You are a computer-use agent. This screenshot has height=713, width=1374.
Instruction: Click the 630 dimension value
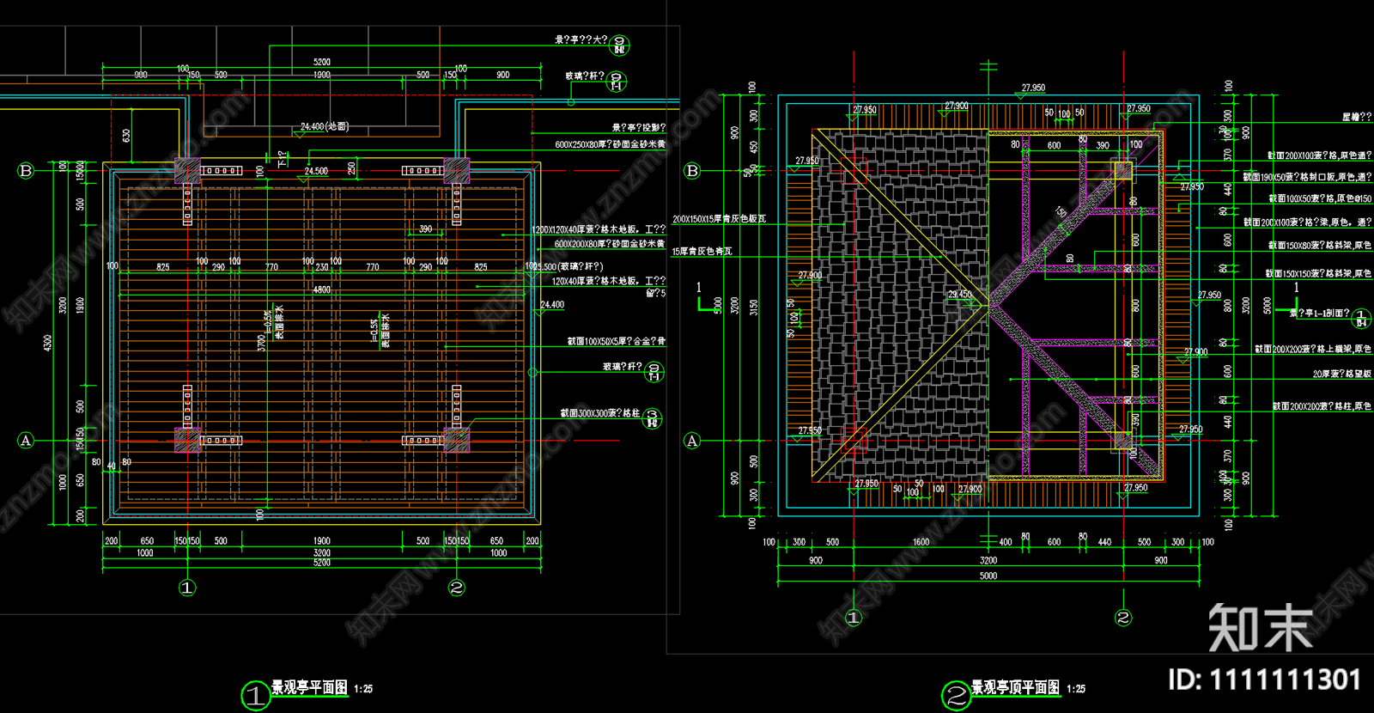tap(127, 136)
